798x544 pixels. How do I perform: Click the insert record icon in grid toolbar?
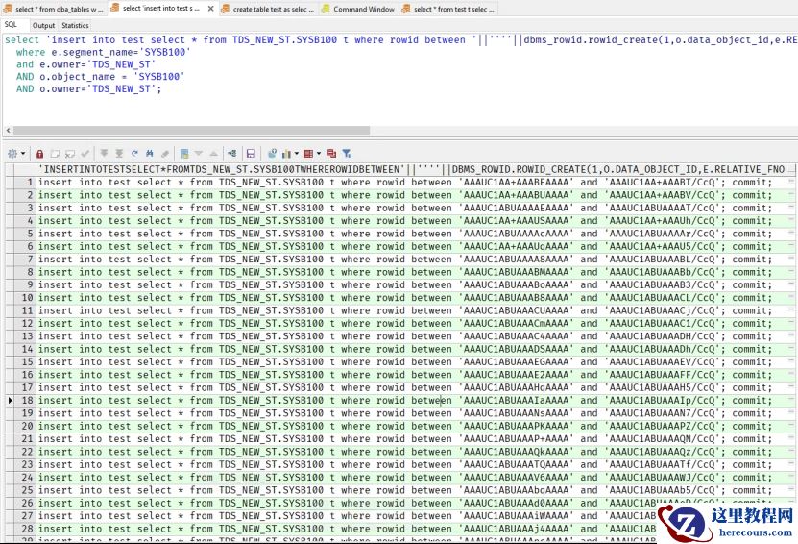(x=55, y=154)
